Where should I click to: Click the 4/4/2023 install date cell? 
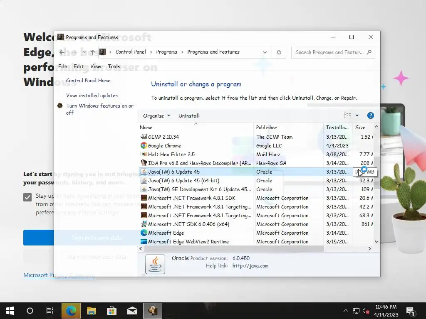(x=337, y=146)
